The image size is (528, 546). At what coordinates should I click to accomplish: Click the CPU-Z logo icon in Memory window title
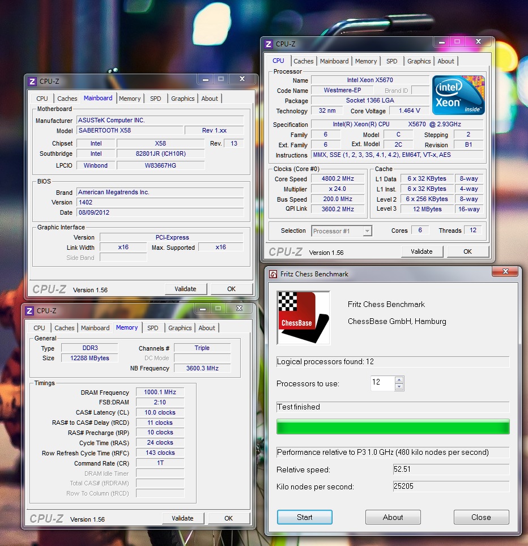pyautogui.click(x=29, y=310)
